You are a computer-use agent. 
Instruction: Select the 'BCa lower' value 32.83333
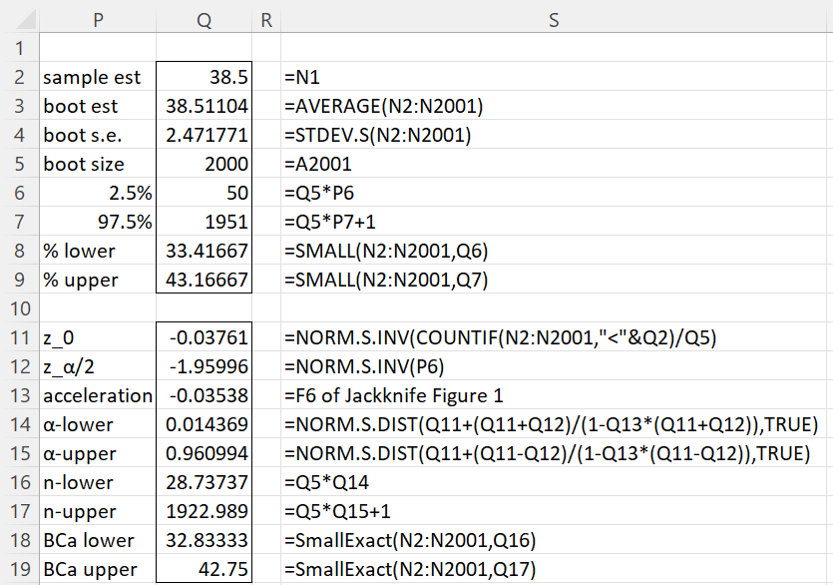click(204, 540)
